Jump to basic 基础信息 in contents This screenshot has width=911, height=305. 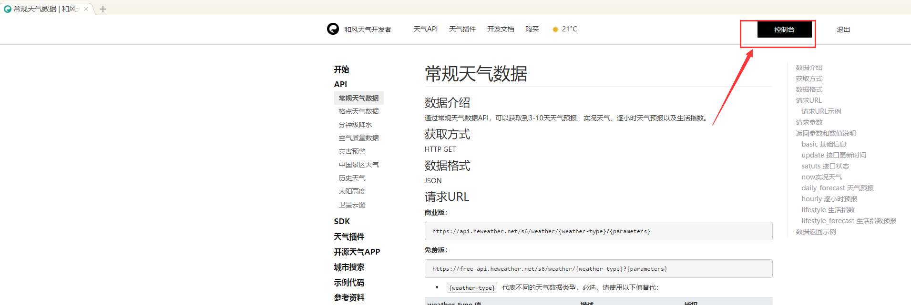[x=824, y=144]
